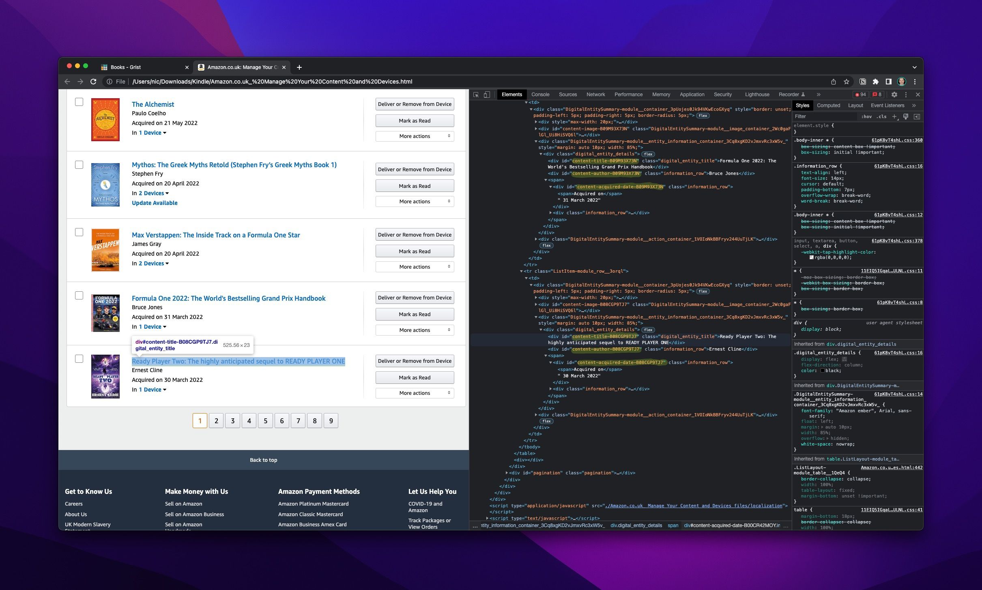982x590 pixels.
Task: Tick the checkbox for Formula One 2022
Action: pyautogui.click(x=79, y=295)
